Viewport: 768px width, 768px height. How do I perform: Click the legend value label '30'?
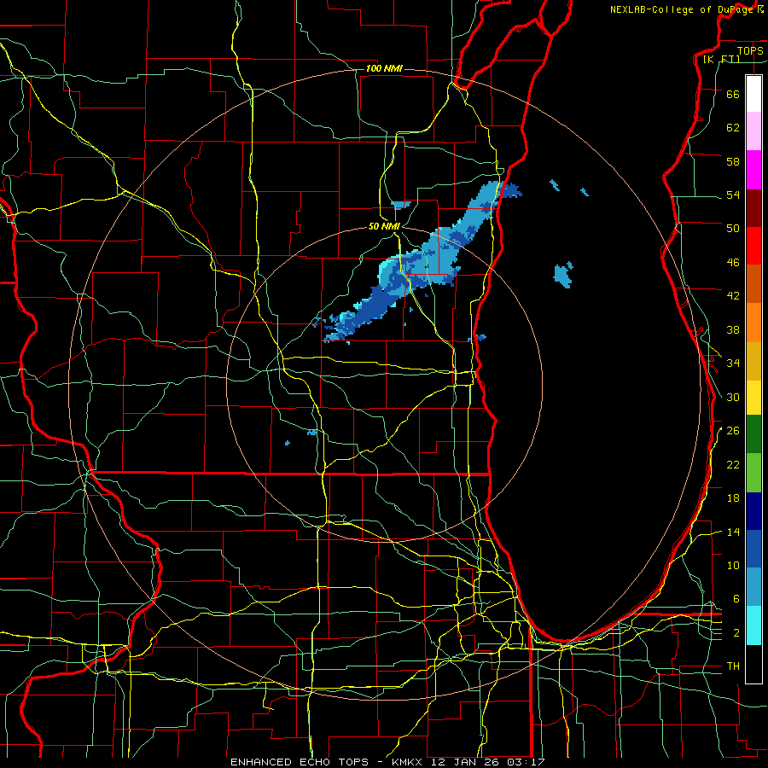(x=733, y=397)
